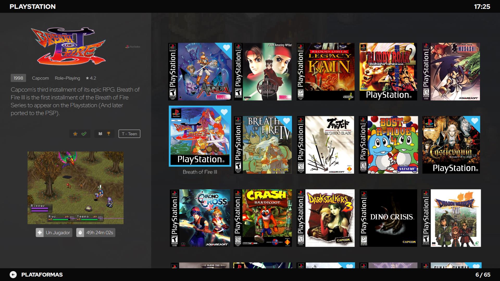Viewport: 500px width, 281px height.
Task: Toggle favorite heart on Breath of Fire III cover
Action: coord(224,112)
